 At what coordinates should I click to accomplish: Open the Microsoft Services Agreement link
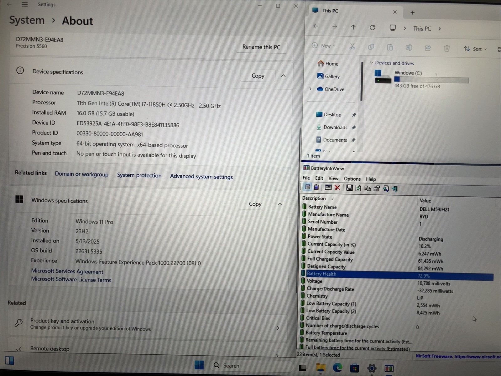point(67,271)
